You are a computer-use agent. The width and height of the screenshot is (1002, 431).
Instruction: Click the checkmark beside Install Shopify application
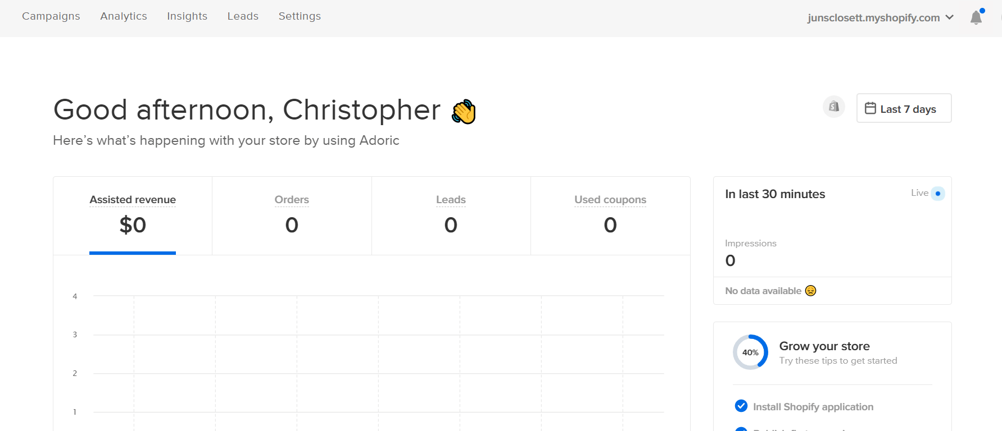[x=741, y=406]
